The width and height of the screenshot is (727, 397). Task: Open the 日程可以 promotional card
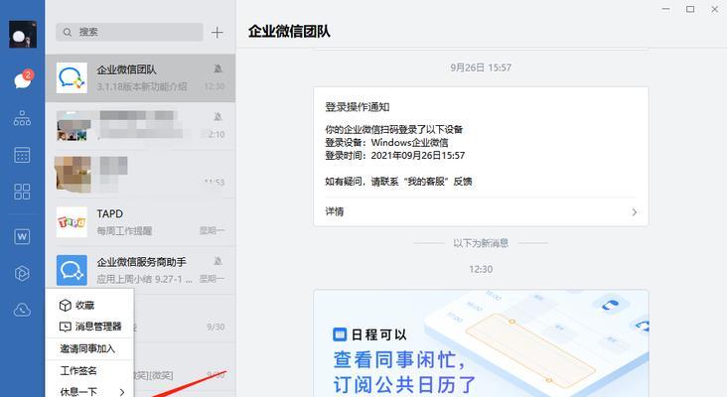(481, 343)
